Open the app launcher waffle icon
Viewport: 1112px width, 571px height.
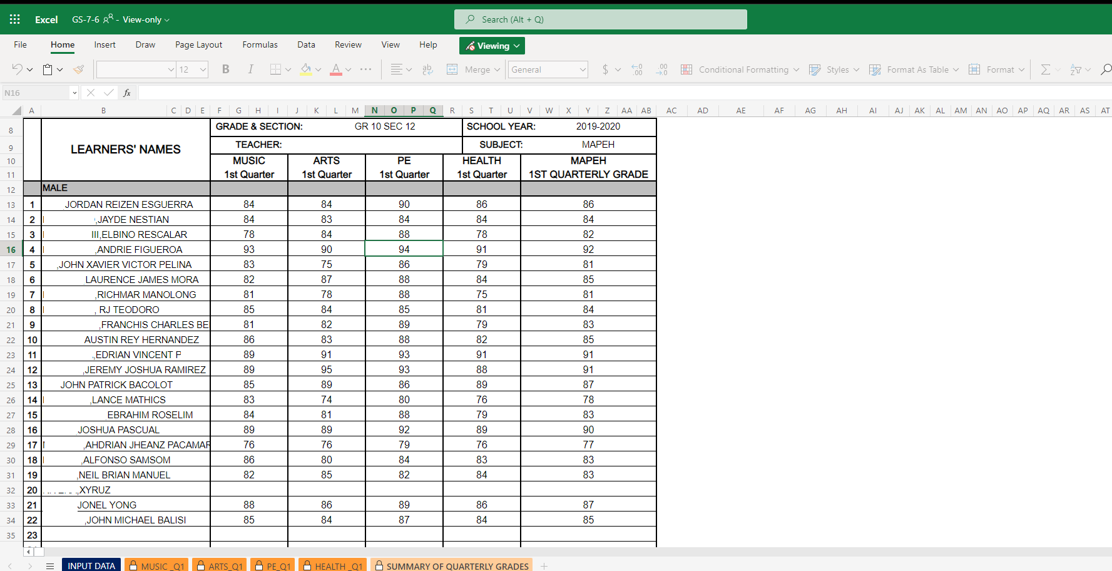point(15,19)
